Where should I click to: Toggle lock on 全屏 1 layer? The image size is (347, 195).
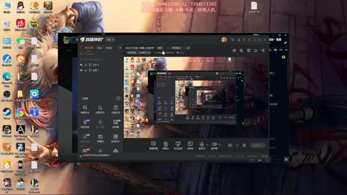click(85, 70)
